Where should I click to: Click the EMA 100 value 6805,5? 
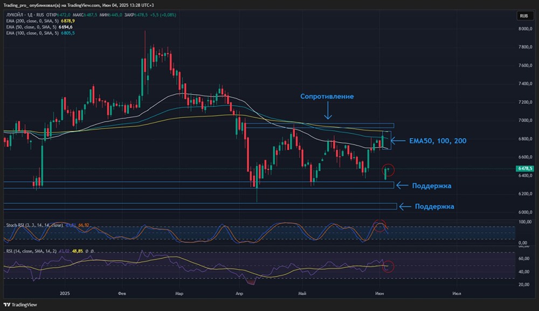68,33
